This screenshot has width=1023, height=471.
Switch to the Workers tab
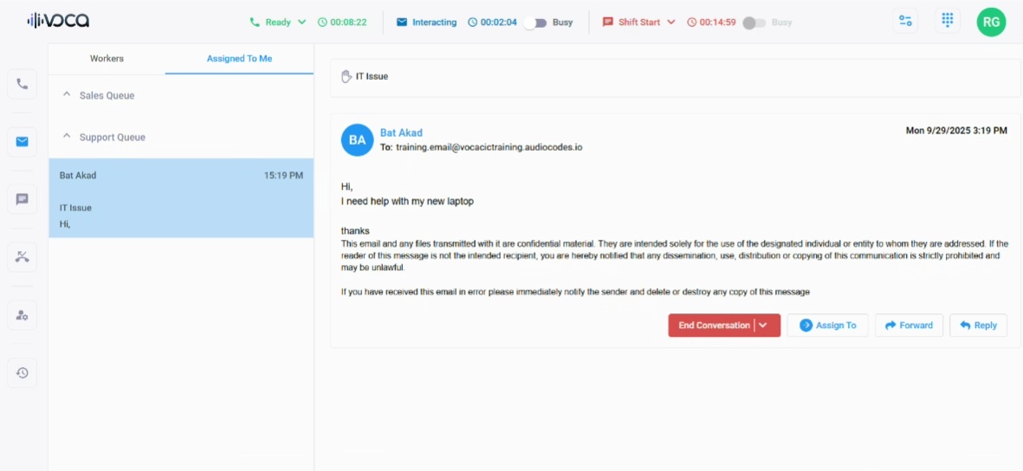click(x=107, y=59)
